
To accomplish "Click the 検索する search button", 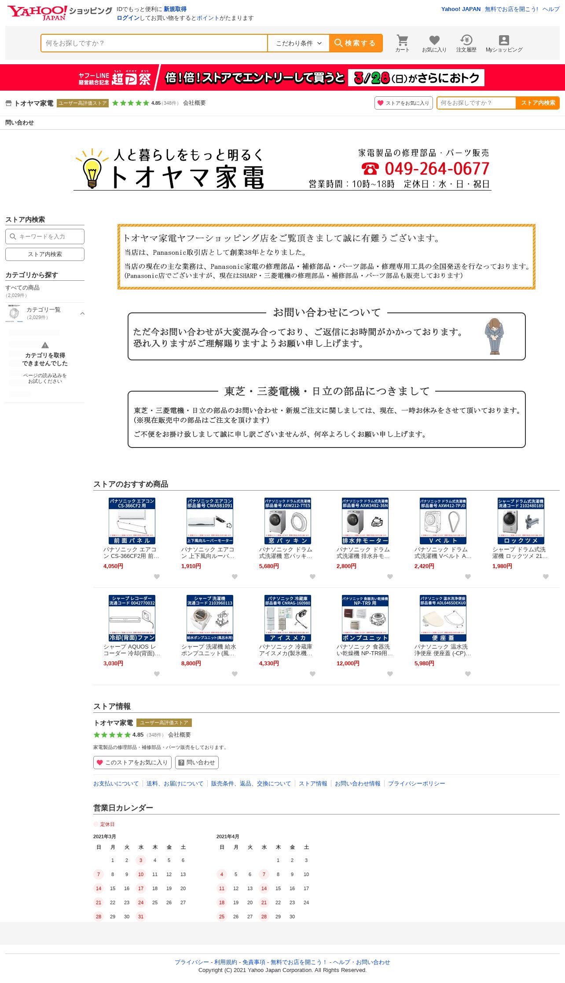I will pos(356,43).
